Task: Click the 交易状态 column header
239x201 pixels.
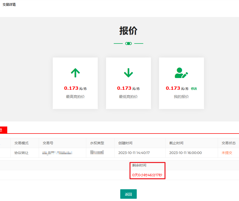Action: click(x=228, y=143)
